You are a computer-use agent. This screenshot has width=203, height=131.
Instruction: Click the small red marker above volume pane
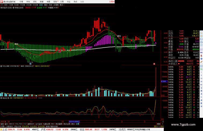[x=154, y=64]
